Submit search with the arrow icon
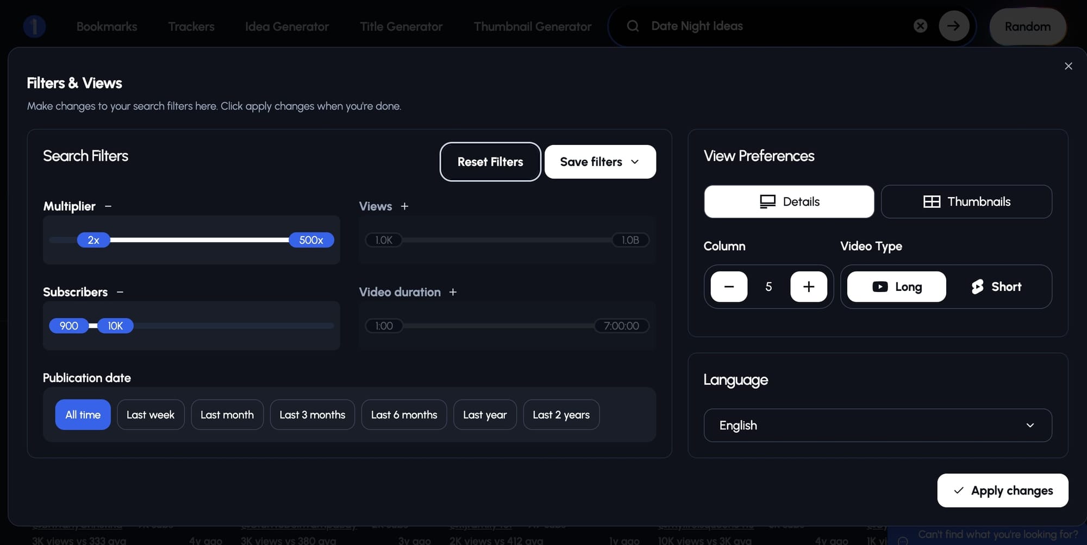 tap(953, 26)
